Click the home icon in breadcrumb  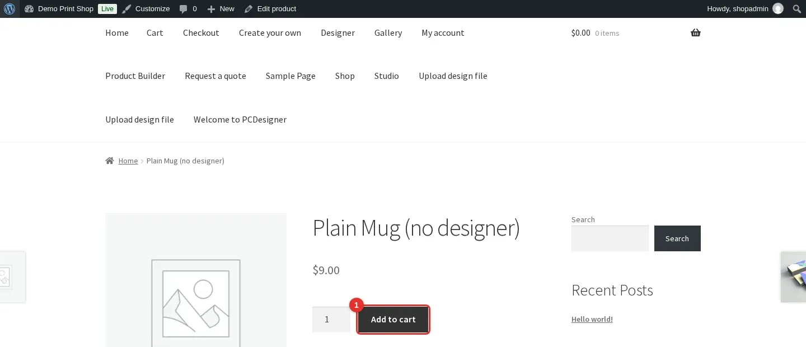pyautogui.click(x=110, y=161)
